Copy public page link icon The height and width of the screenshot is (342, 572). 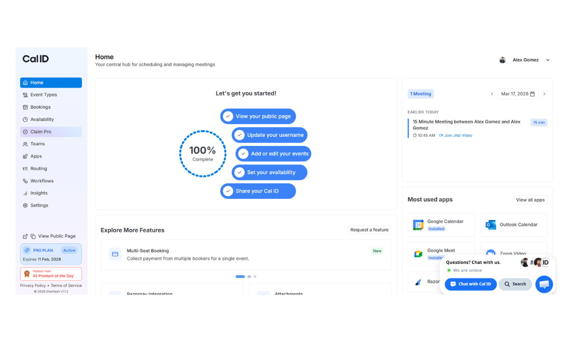[33, 236]
